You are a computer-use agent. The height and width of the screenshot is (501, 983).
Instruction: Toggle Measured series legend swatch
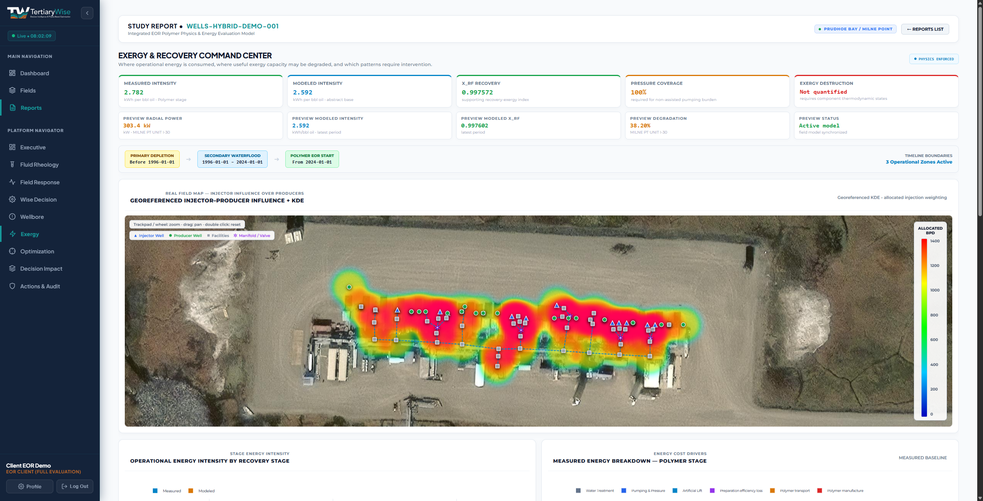[x=155, y=491]
